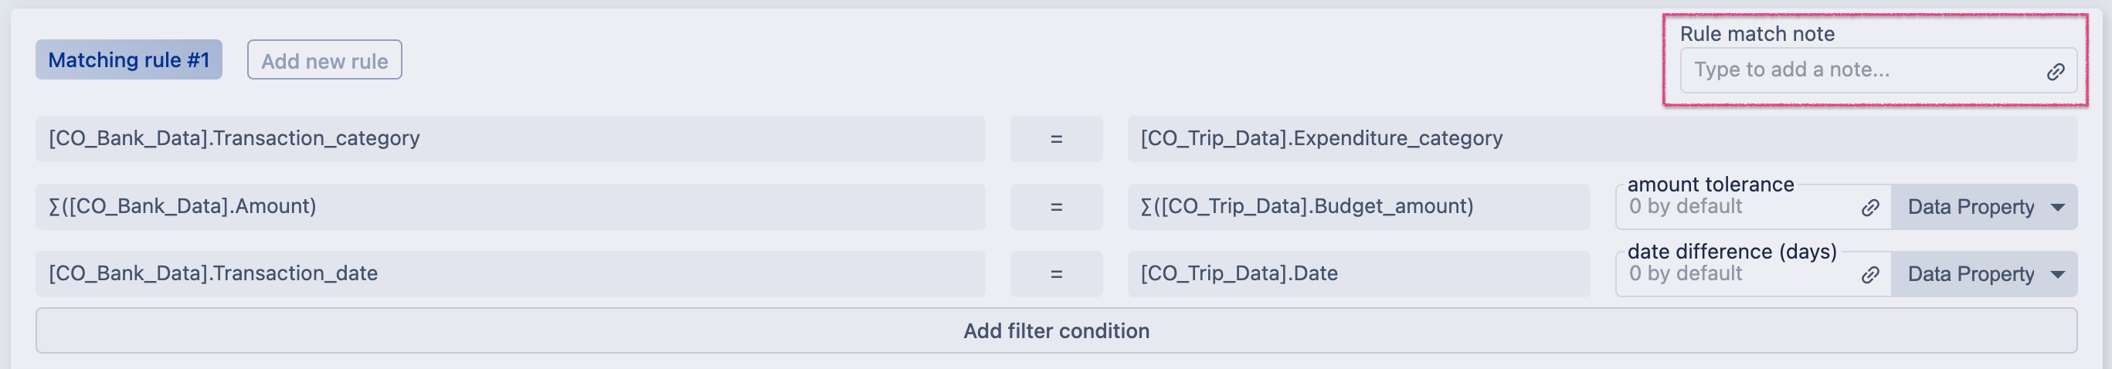This screenshot has width=2112, height=369.
Task: Select the sum of CO_Bank_Data Amount field
Action: (510, 207)
